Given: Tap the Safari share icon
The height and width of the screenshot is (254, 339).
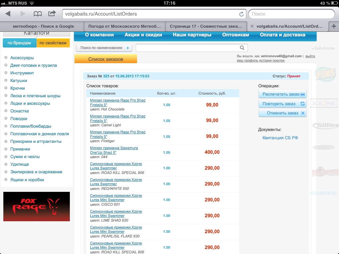Looking at the screenshot, I should tap(52, 14).
